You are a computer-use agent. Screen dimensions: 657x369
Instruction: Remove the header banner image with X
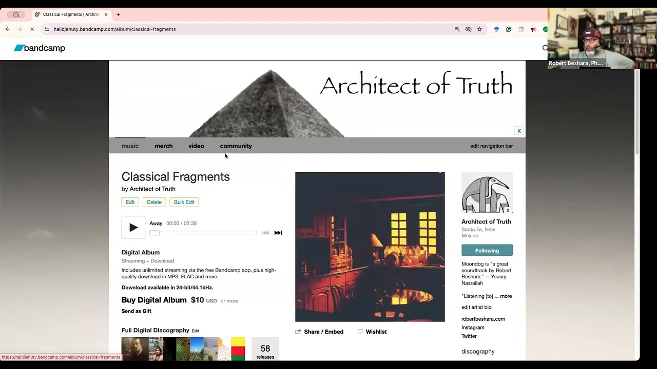pyautogui.click(x=519, y=131)
